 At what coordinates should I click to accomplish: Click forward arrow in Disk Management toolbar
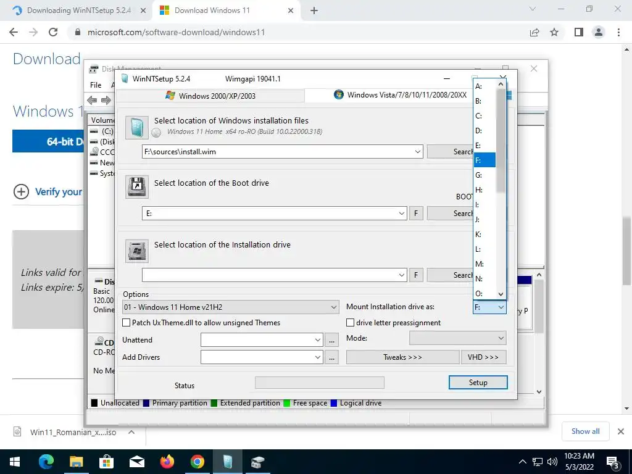106,101
